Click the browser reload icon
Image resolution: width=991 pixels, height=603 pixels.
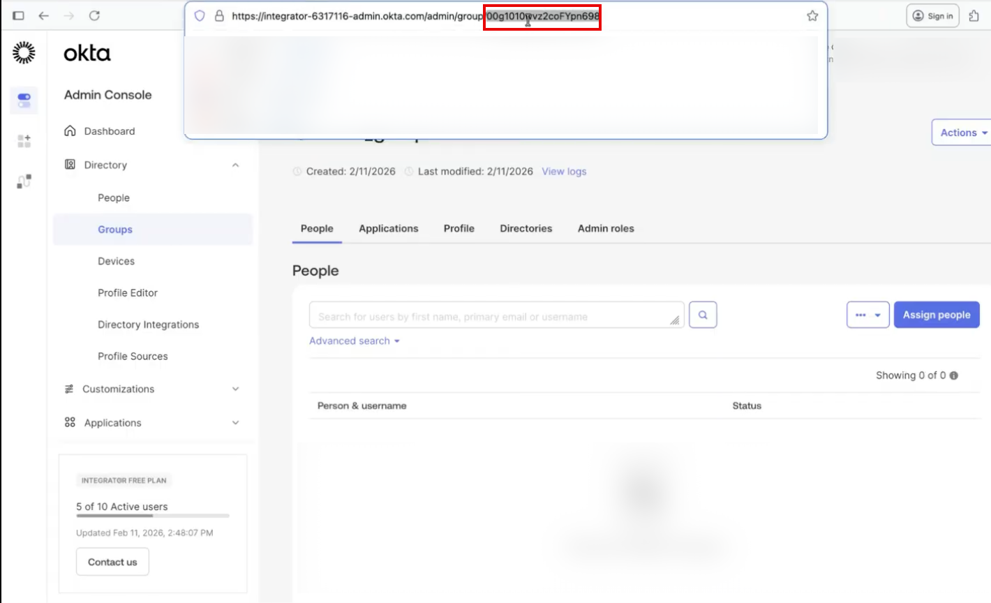pyautogui.click(x=94, y=15)
